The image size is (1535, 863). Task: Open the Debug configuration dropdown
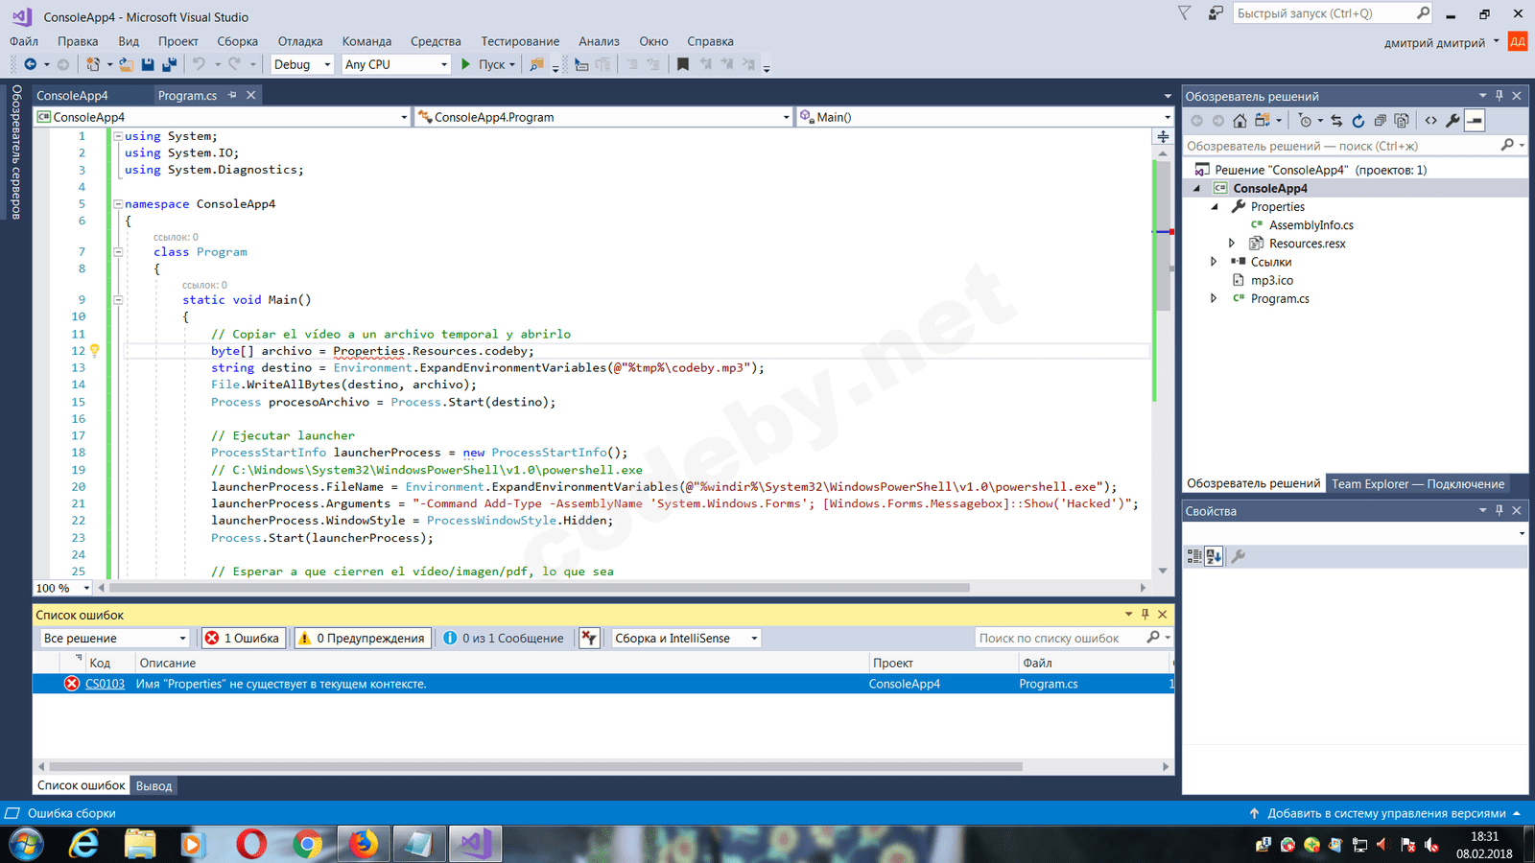click(x=302, y=64)
